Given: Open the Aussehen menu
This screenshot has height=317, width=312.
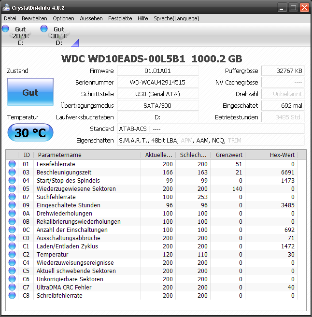Looking at the screenshot, I should coord(91,18).
